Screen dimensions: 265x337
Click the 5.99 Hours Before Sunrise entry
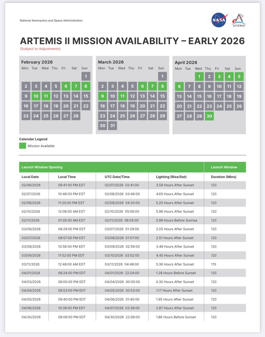(x=176, y=220)
